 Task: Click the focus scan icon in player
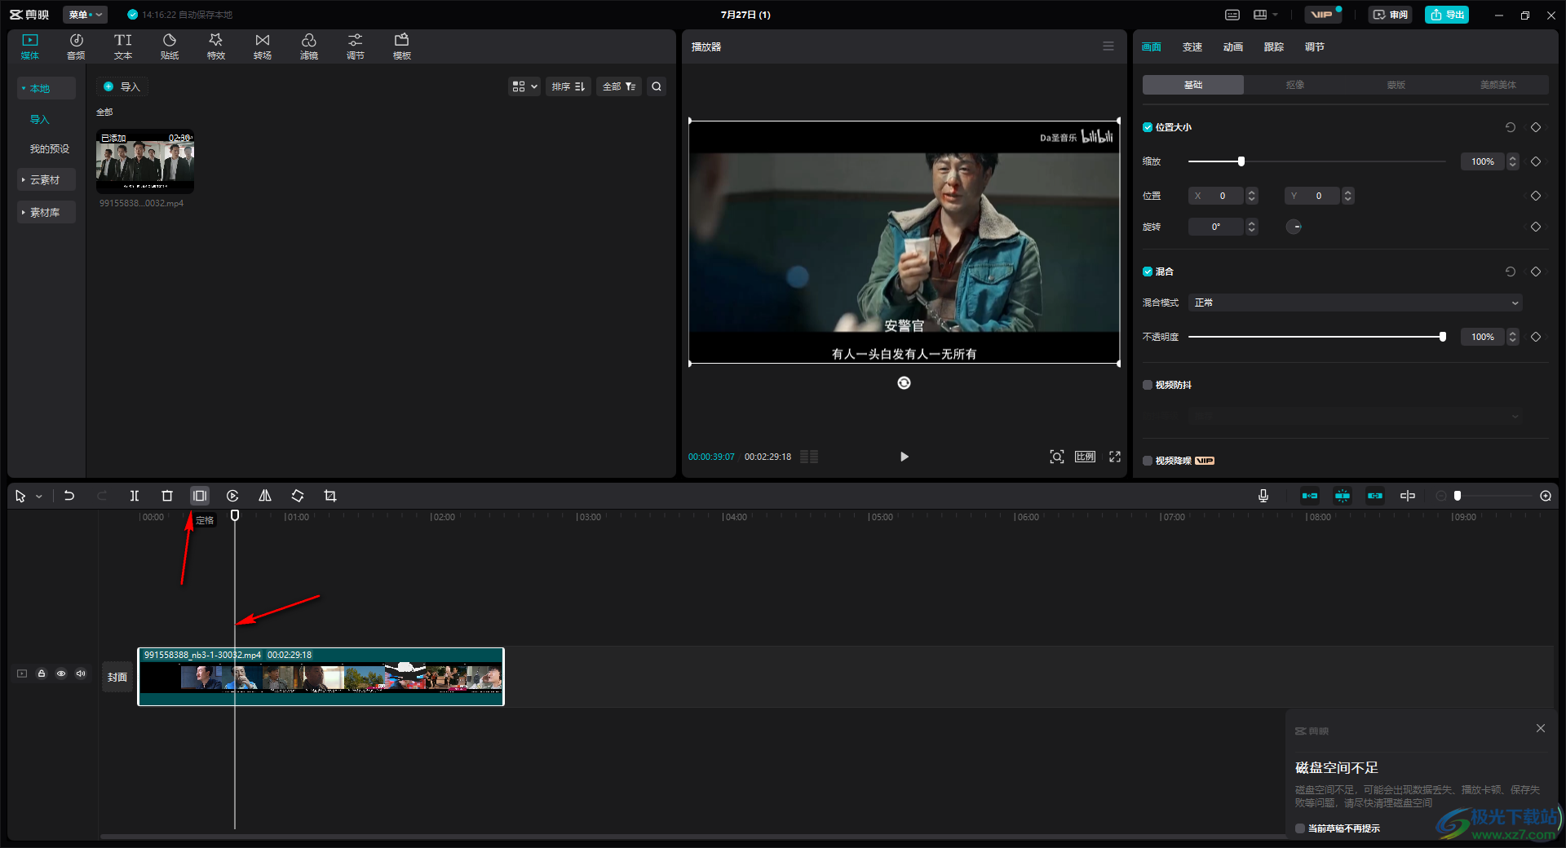click(1057, 457)
